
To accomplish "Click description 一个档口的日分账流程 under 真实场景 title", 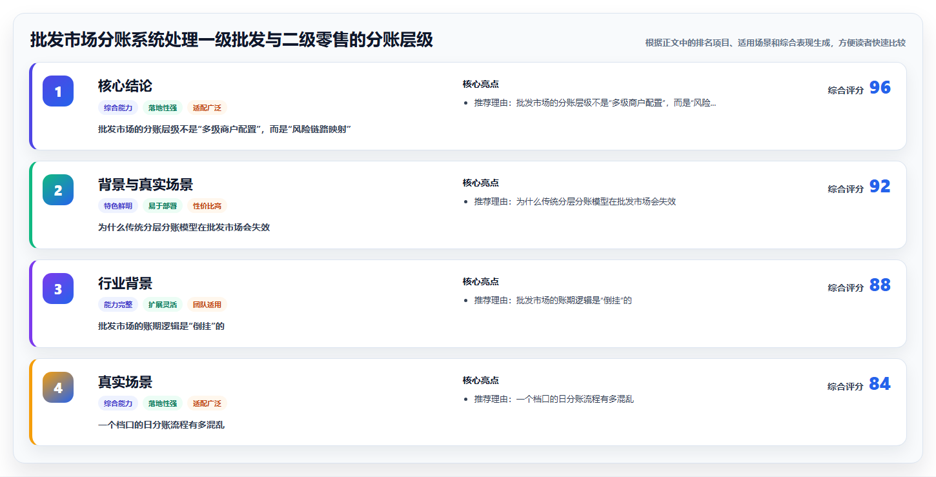I will pyautogui.click(x=161, y=425).
